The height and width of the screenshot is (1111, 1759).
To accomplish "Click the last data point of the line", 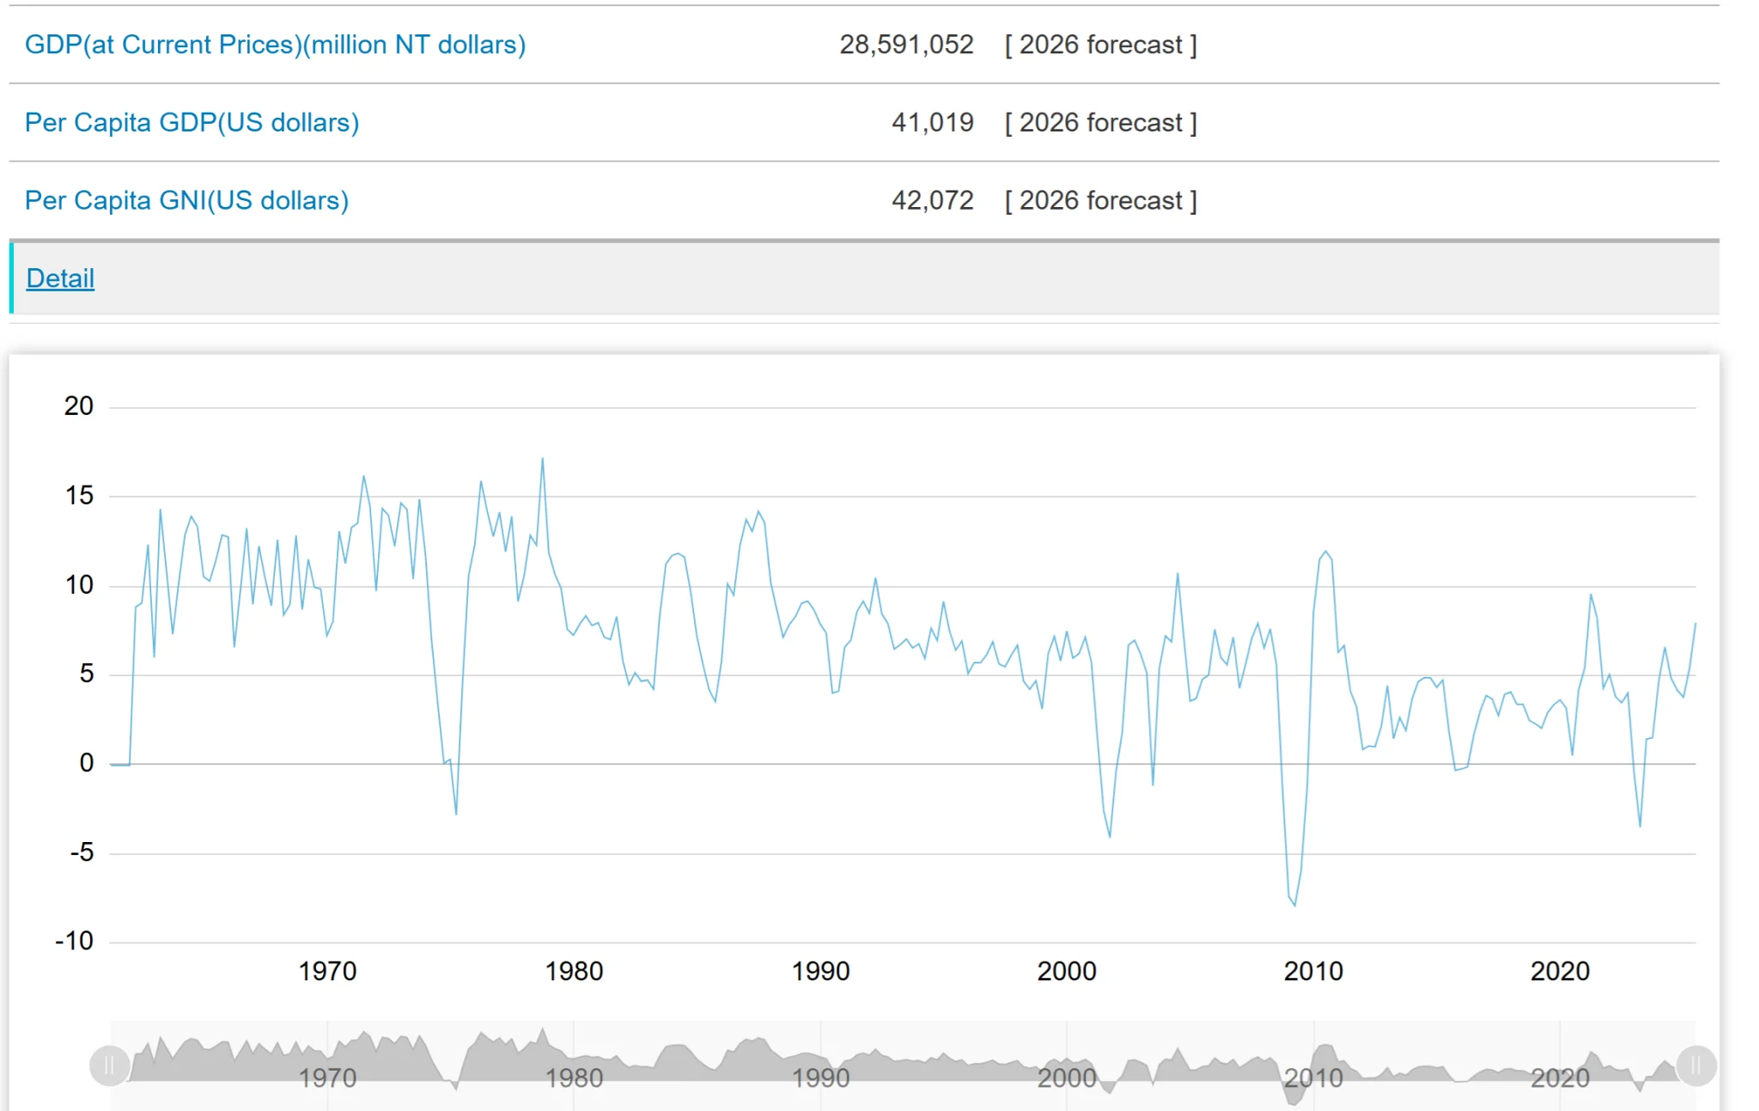I will 1695,624.
